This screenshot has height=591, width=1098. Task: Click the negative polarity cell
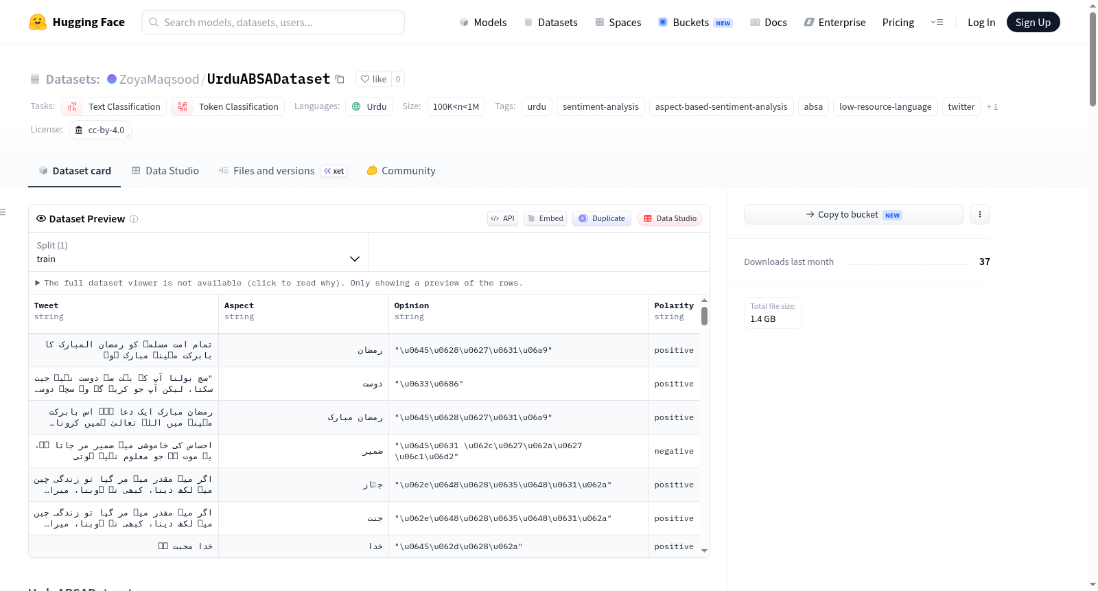[x=674, y=451]
